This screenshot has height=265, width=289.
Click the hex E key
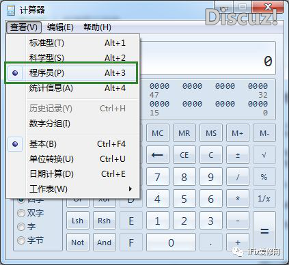click(131, 221)
